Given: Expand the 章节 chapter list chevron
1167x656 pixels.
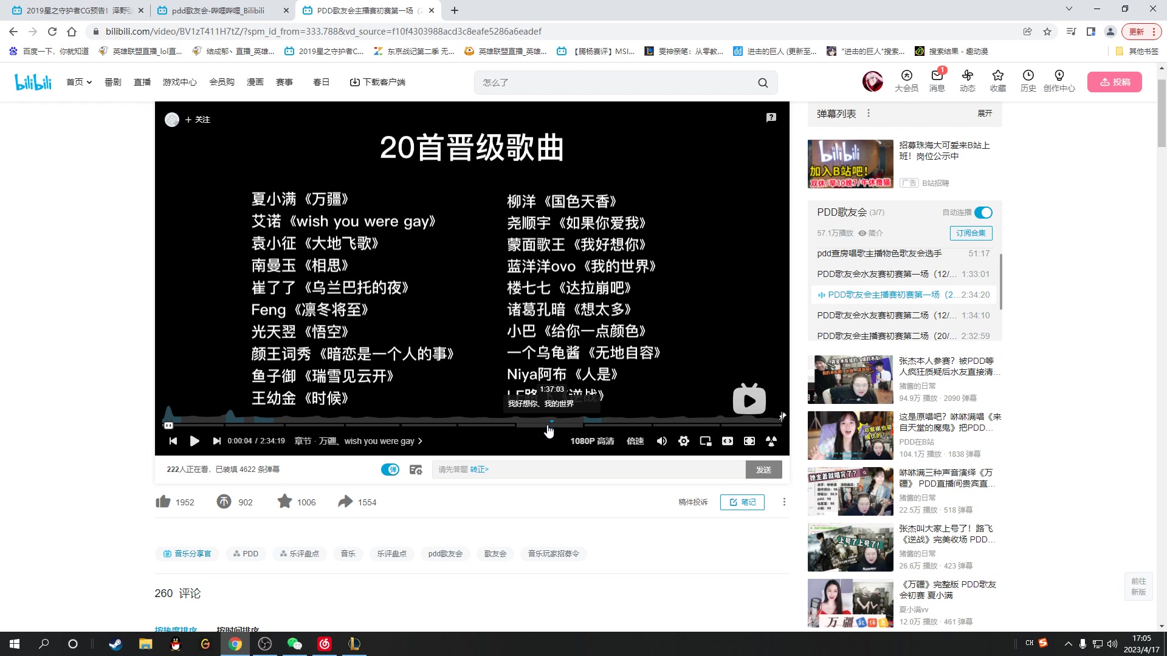Looking at the screenshot, I should pos(421,441).
